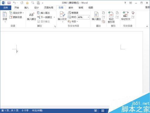This screenshot has height=113, width=150.
Task: Open the Customize Quick Access Toolbar dropdown
Action: [x=43, y=3]
